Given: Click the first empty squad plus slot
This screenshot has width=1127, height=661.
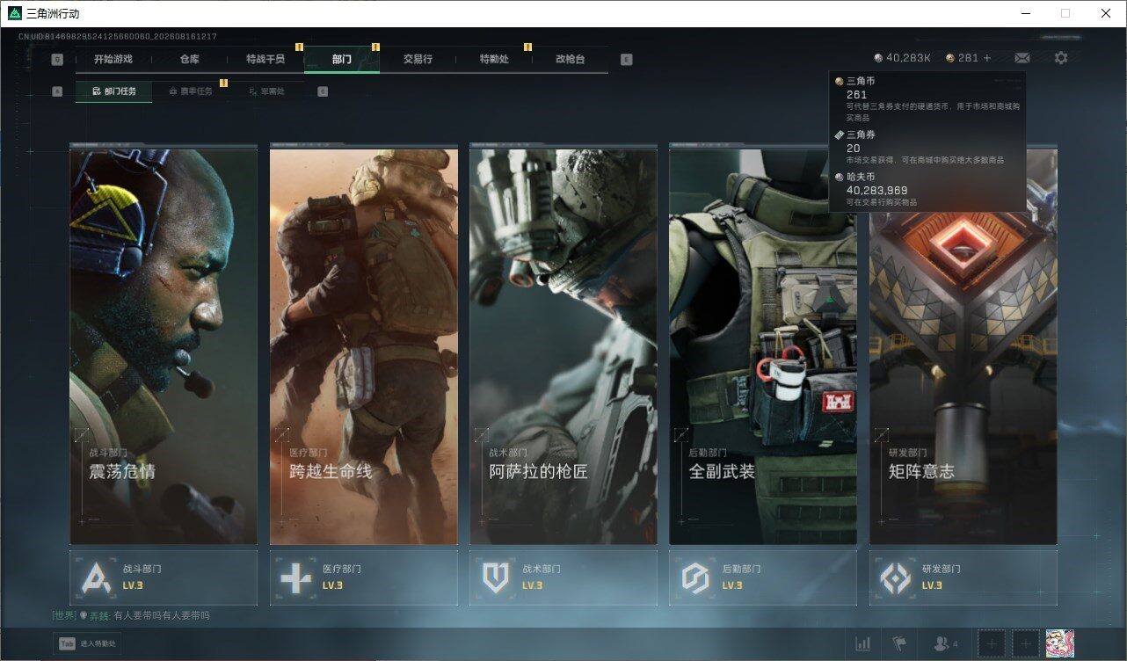Looking at the screenshot, I should pyautogui.click(x=992, y=643).
